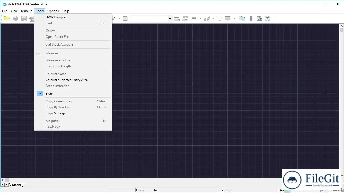344x193 pixels.
Task: Click the Count tally marks icon
Action: (251, 18)
